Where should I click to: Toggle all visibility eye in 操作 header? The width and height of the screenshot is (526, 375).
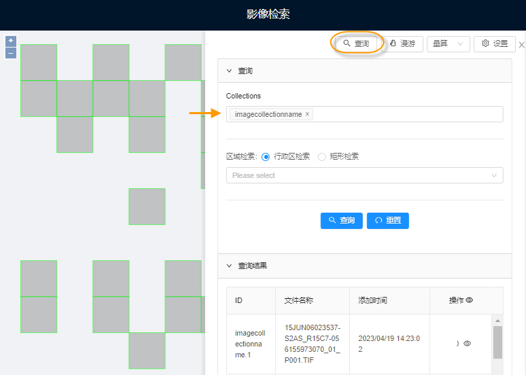470,300
